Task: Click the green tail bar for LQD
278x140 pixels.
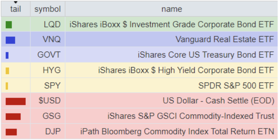Action: pos(9,25)
